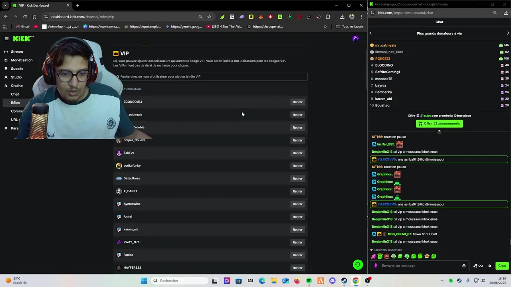The height and width of the screenshot is (287, 511).
Task: Go to previous leaderboard in chat popout
Action: (370, 33)
